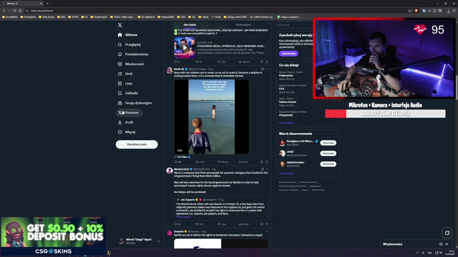The image size is (458, 257).
Task: Open Przeglądaj explore page
Action: pos(129,45)
